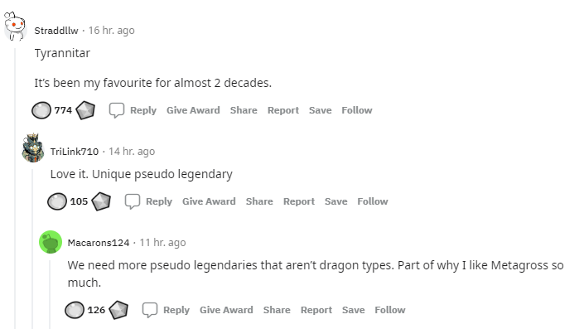Downvote Straddllw's Tyrannitar comment

85,110
